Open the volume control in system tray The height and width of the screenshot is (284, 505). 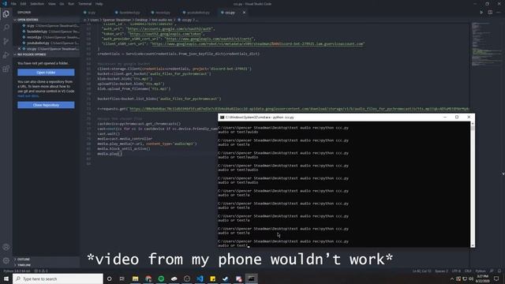[471, 278]
